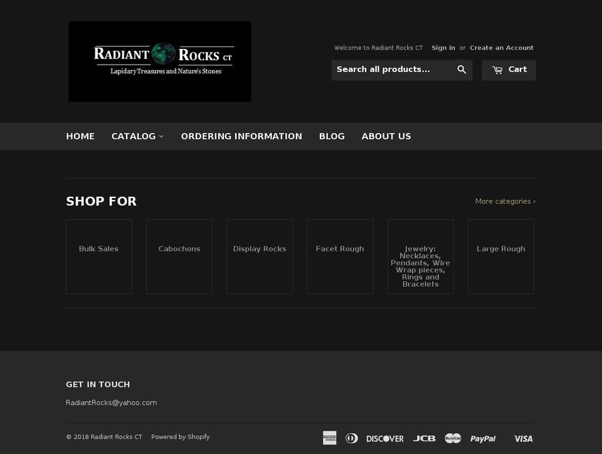Click the RadiantRocks@yahoo.com email address
This screenshot has height=454, width=602.
[x=112, y=403]
